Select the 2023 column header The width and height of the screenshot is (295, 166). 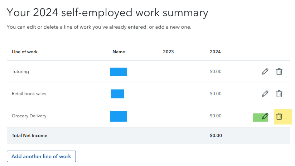pyautogui.click(x=168, y=52)
